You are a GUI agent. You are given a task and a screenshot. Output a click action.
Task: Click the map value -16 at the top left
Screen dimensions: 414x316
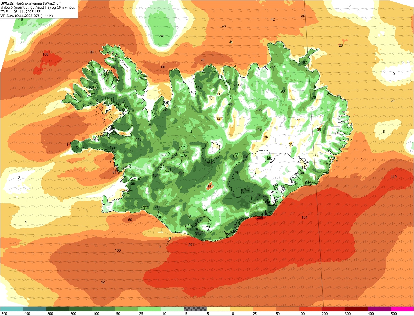(20, 20)
